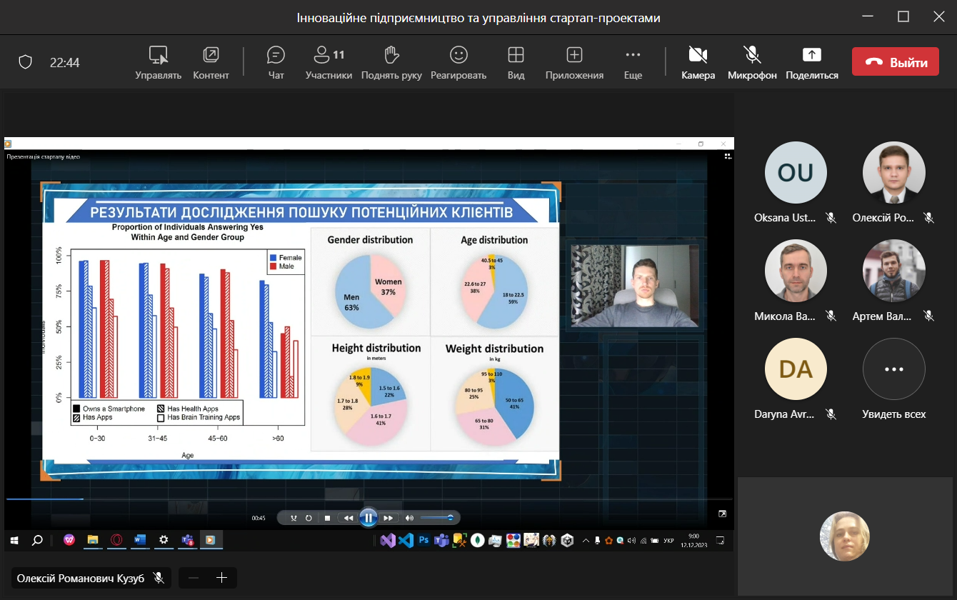
Task: Pause the video in media player
Action: [x=368, y=518]
